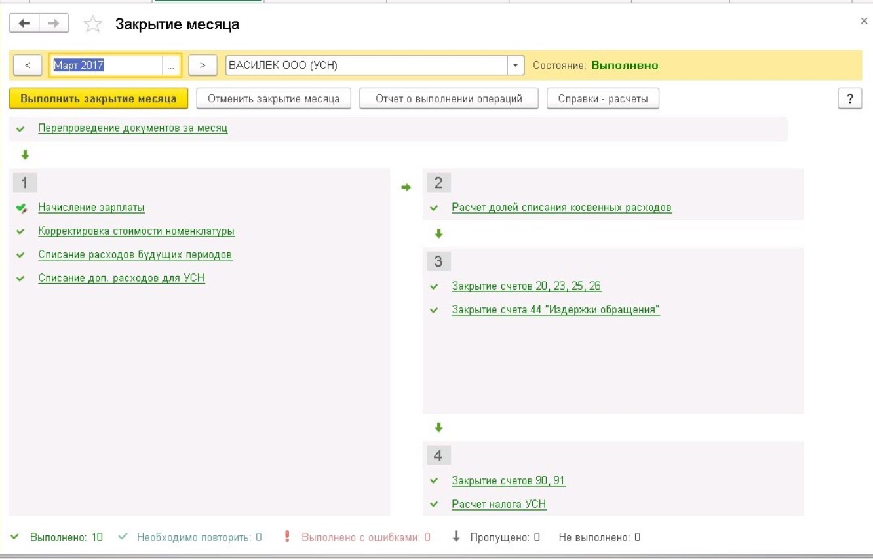Open Закрытие счетов 20, 23, 25, 26 link

(x=526, y=286)
